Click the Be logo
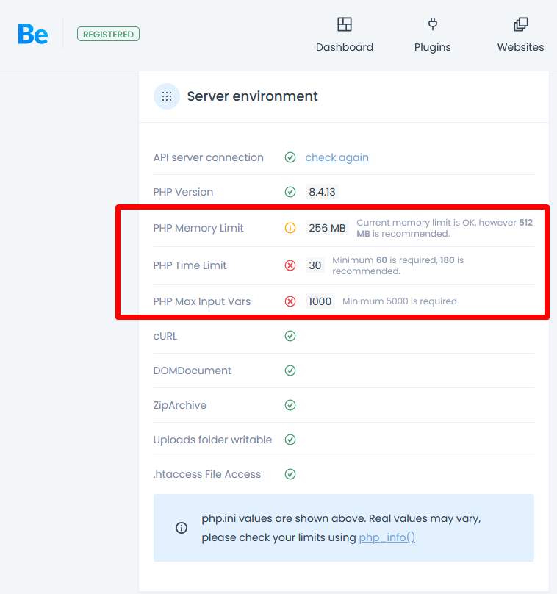Viewport: 557px width, 594px height. coord(33,34)
